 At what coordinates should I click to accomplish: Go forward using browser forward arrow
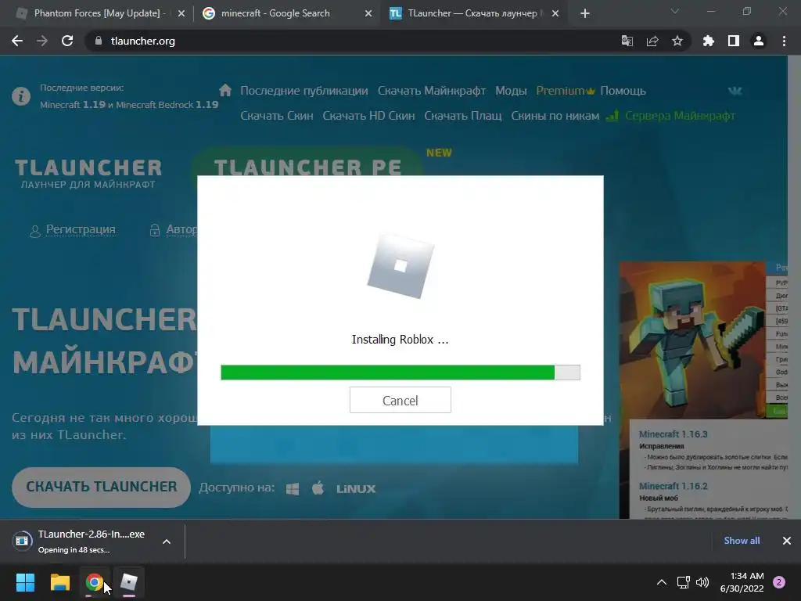click(42, 41)
